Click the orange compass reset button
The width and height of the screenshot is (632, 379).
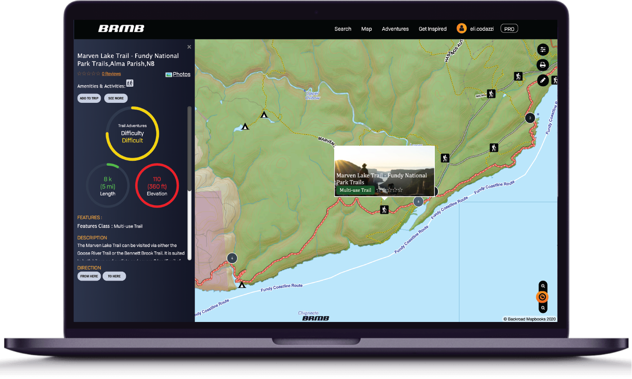click(x=542, y=296)
